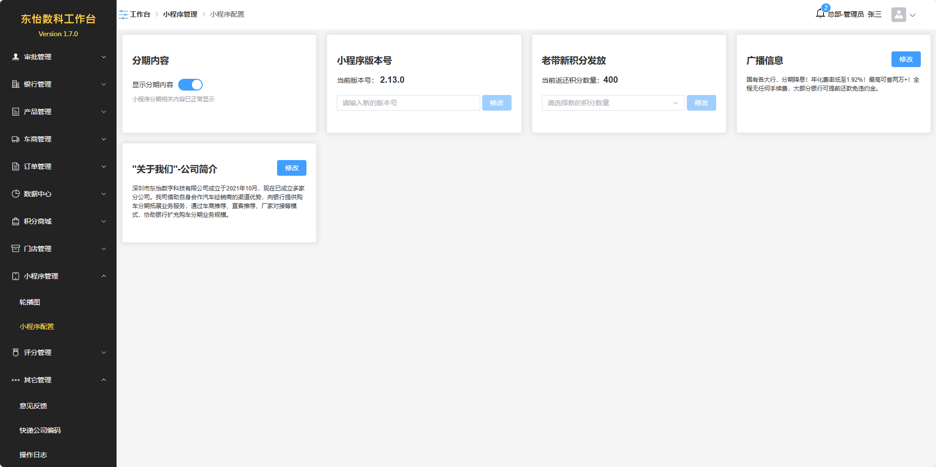Click the 数据中心 pie chart icon
936x467 pixels.
16,194
